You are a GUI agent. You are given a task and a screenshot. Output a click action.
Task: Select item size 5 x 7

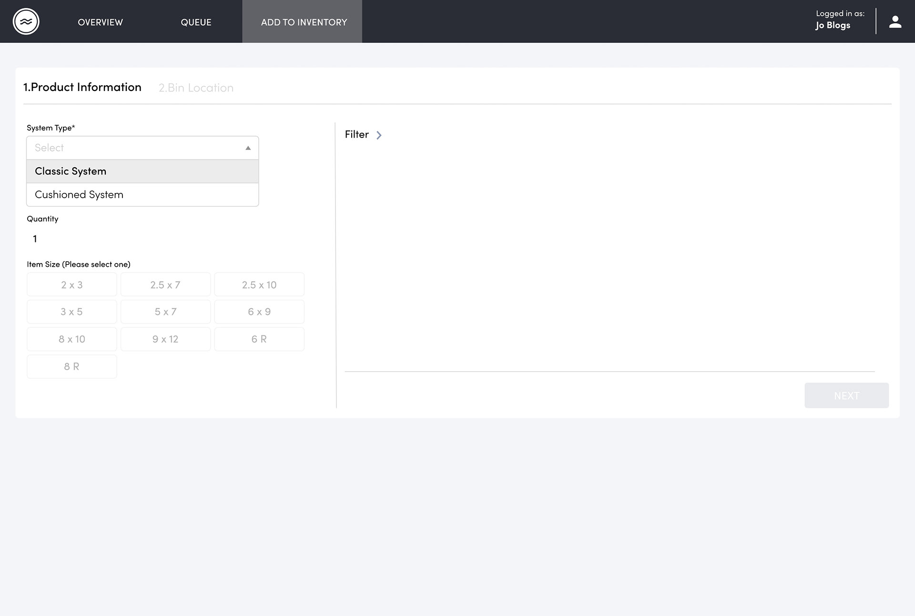[x=165, y=312]
